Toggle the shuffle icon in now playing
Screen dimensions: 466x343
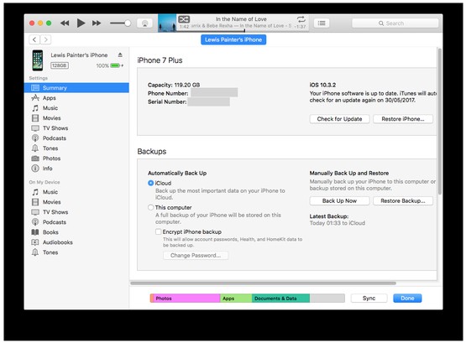184,19
